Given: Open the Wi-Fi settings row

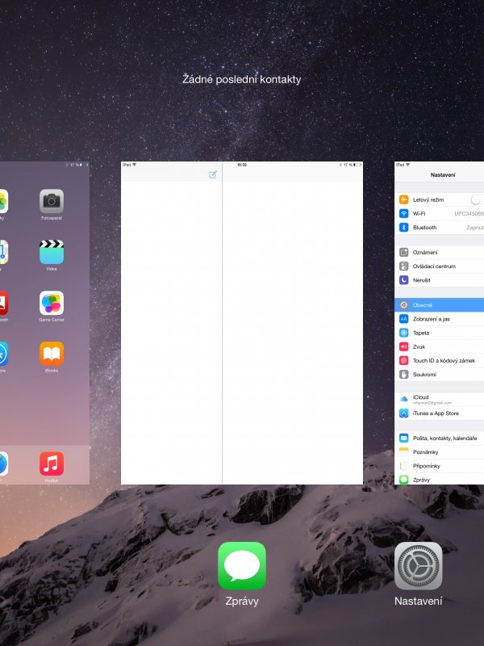Looking at the screenshot, I should 439,213.
